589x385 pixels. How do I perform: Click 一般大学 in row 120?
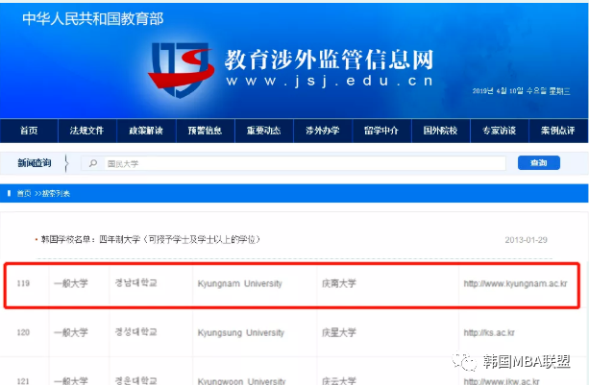tap(70, 332)
